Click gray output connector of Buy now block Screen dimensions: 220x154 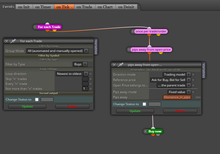click(x=158, y=134)
